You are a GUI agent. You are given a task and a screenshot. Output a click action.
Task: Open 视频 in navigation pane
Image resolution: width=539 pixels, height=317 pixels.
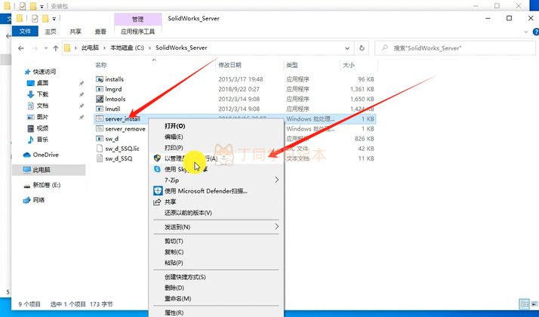tap(42, 128)
